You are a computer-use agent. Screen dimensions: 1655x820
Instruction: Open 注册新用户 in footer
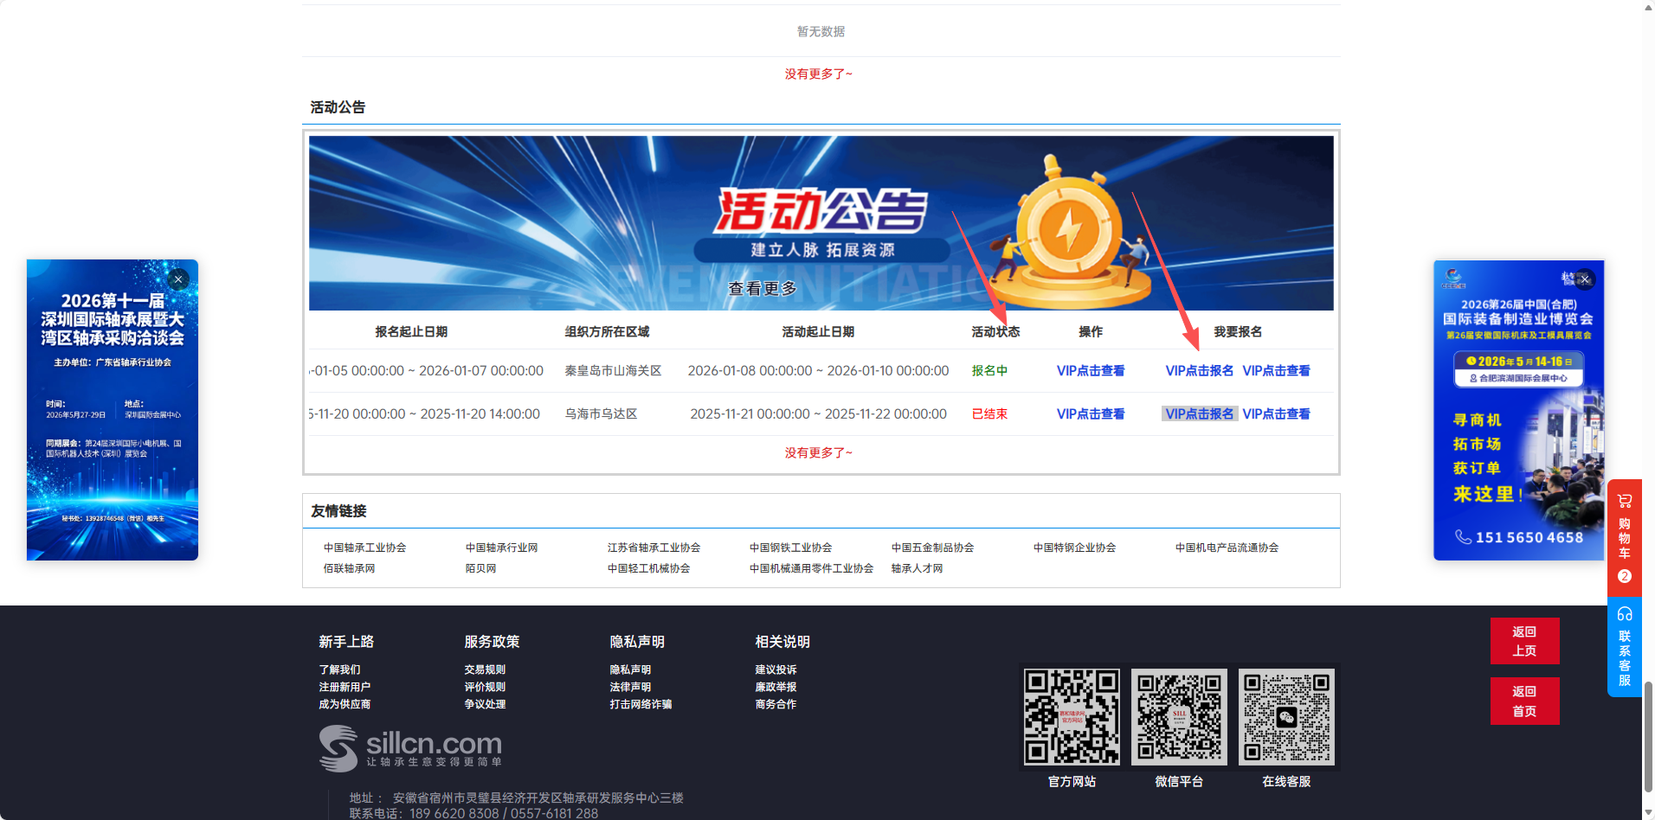click(x=345, y=687)
